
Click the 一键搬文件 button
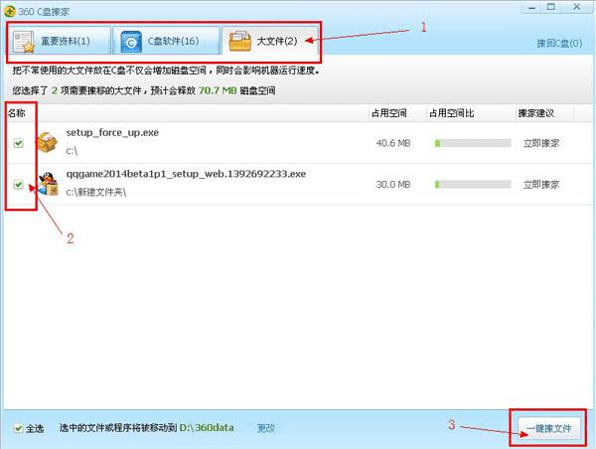pyautogui.click(x=549, y=428)
